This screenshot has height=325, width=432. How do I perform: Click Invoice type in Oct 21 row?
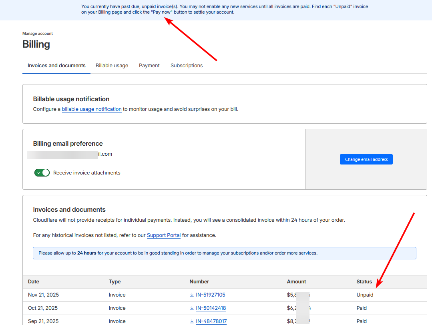pyautogui.click(x=117, y=308)
